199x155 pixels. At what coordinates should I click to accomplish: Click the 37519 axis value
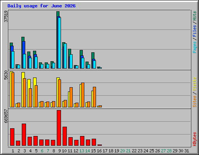[x=6, y=16]
